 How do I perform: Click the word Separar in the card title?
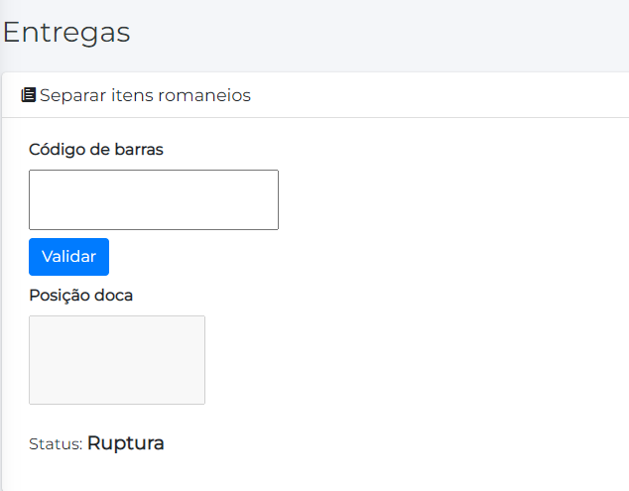70,95
